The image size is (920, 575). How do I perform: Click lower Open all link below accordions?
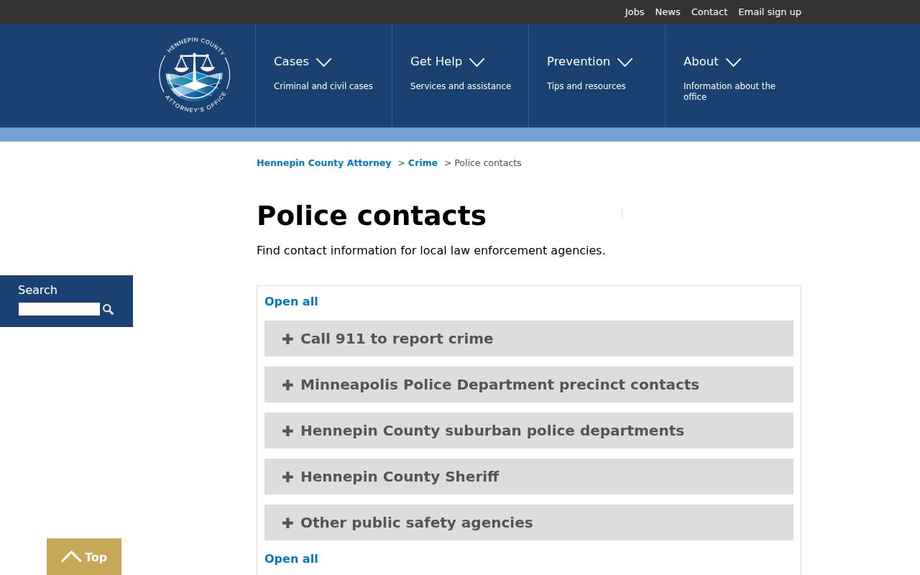click(291, 559)
